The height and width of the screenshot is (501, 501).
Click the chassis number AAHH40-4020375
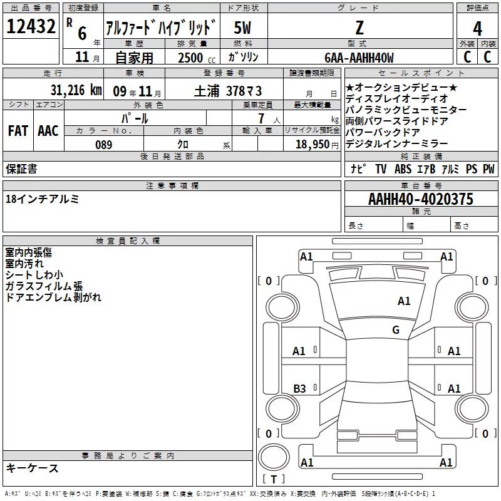pos(421,199)
